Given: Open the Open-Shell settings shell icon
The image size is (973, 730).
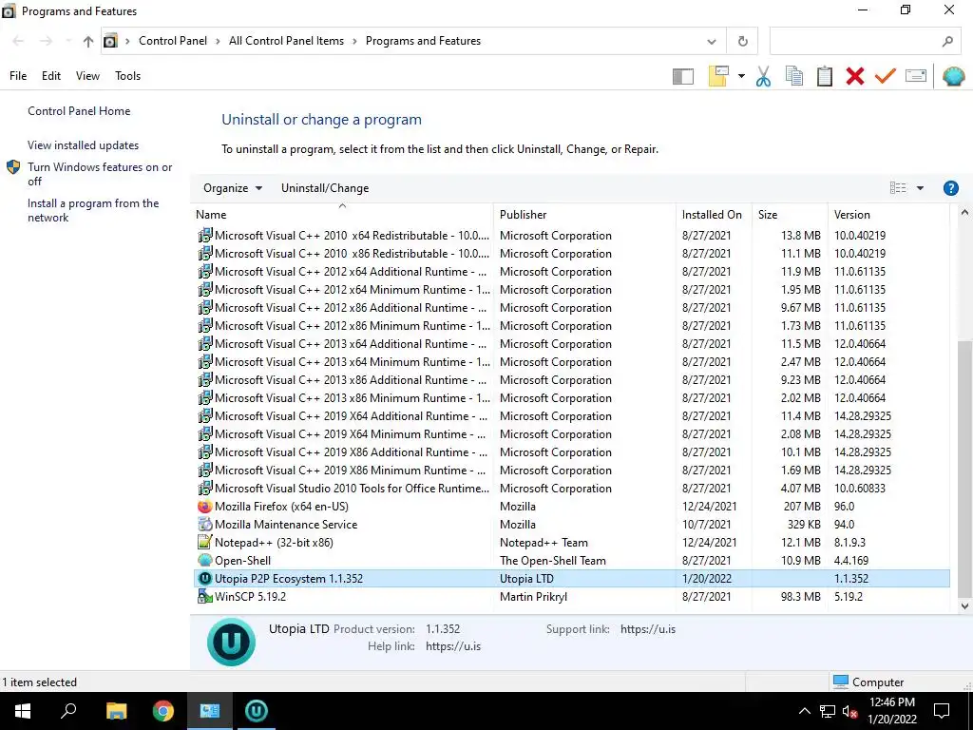Looking at the screenshot, I should [953, 76].
